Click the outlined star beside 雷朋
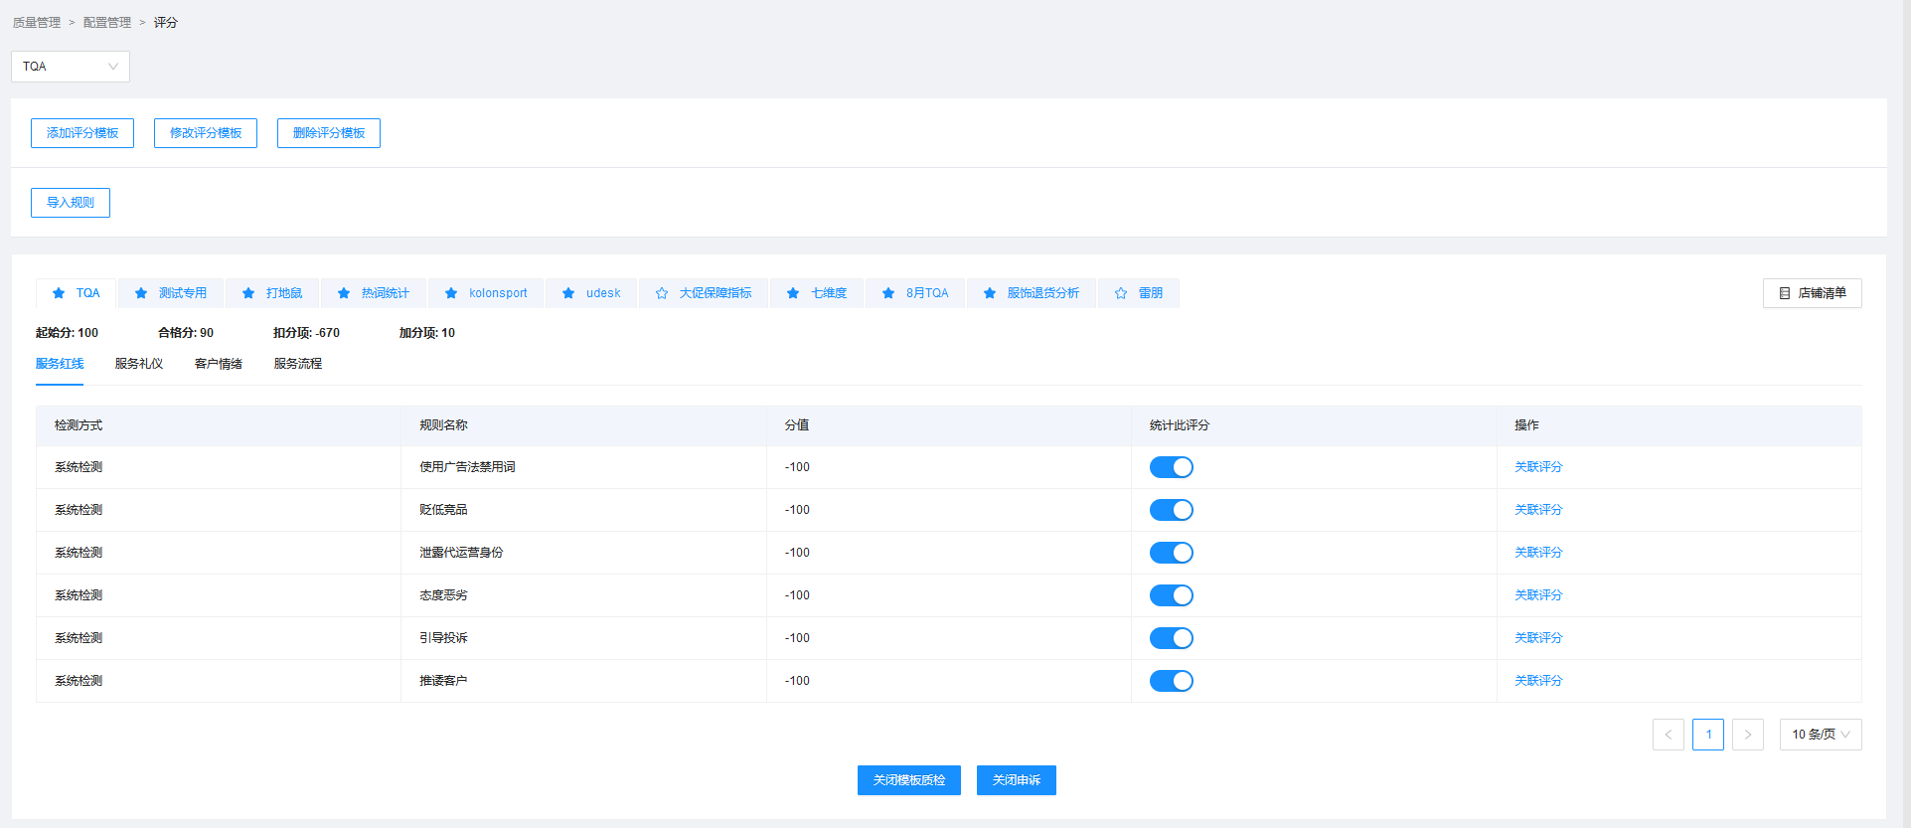The width and height of the screenshot is (1911, 828). (1121, 293)
